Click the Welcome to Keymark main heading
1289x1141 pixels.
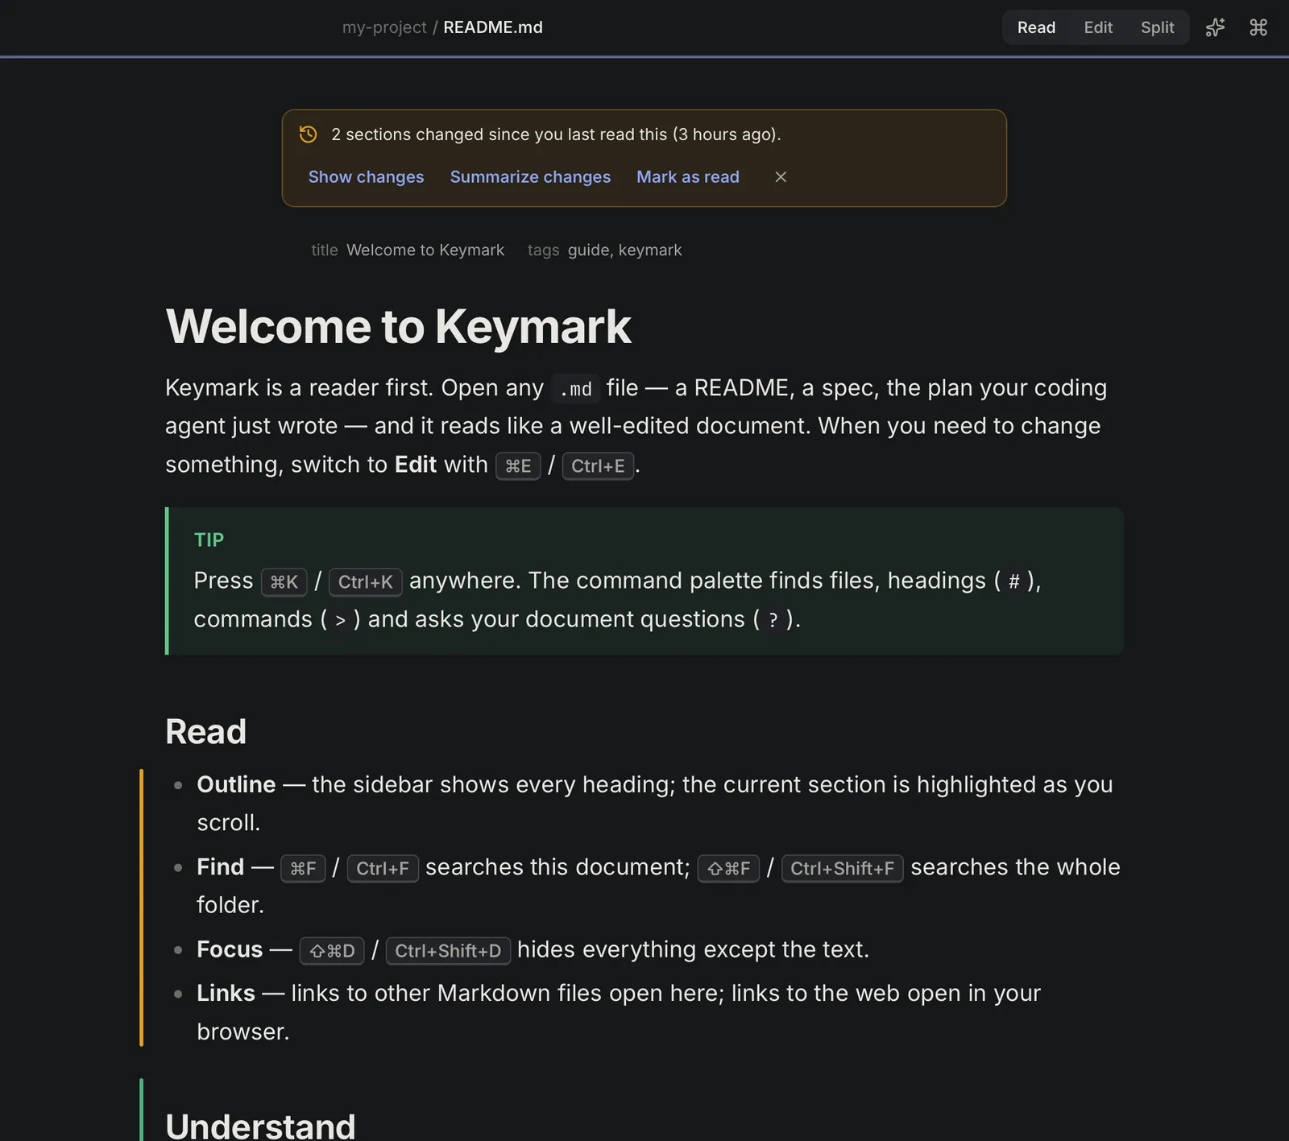[x=398, y=327]
